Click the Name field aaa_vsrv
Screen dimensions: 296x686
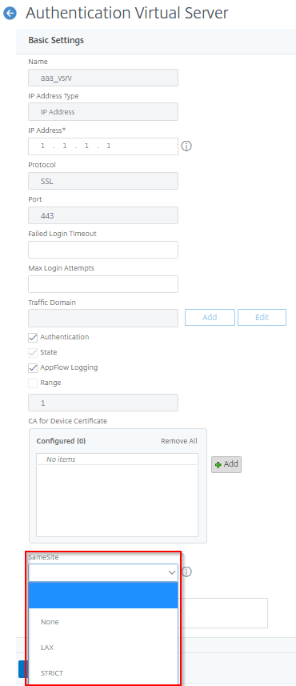[x=103, y=78]
